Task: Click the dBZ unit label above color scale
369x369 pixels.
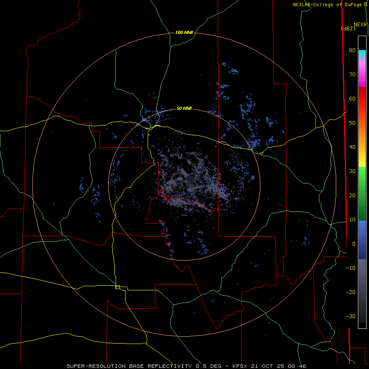Action: click(x=348, y=28)
